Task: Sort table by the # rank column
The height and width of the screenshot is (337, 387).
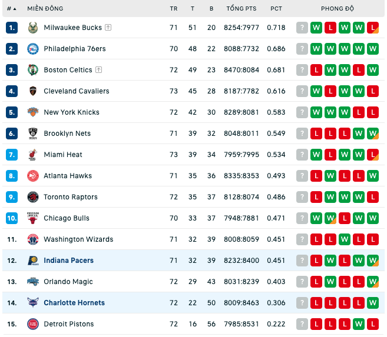Action: 11,9
